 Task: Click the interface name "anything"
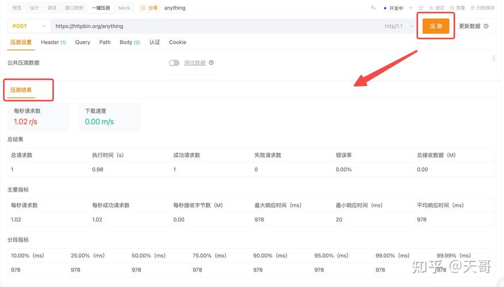click(174, 7)
